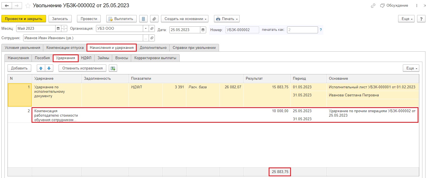Switch to Компенсации отпуска tab

point(65,47)
